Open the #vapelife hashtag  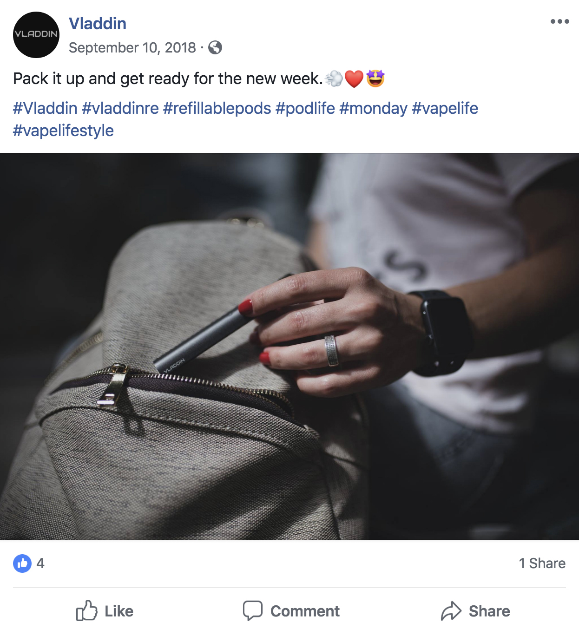click(445, 108)
